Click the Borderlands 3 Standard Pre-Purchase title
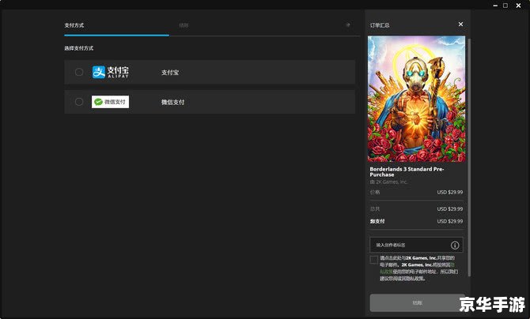Screen dimensions: 530x319 coord(407,171)
